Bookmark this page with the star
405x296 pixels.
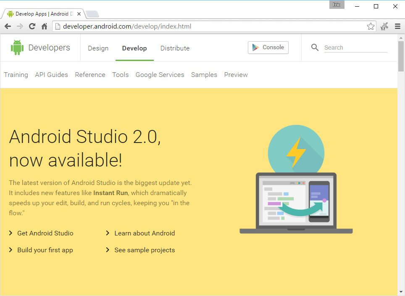tap(371, 26)
